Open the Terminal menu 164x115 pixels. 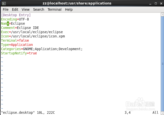(55, 9)
